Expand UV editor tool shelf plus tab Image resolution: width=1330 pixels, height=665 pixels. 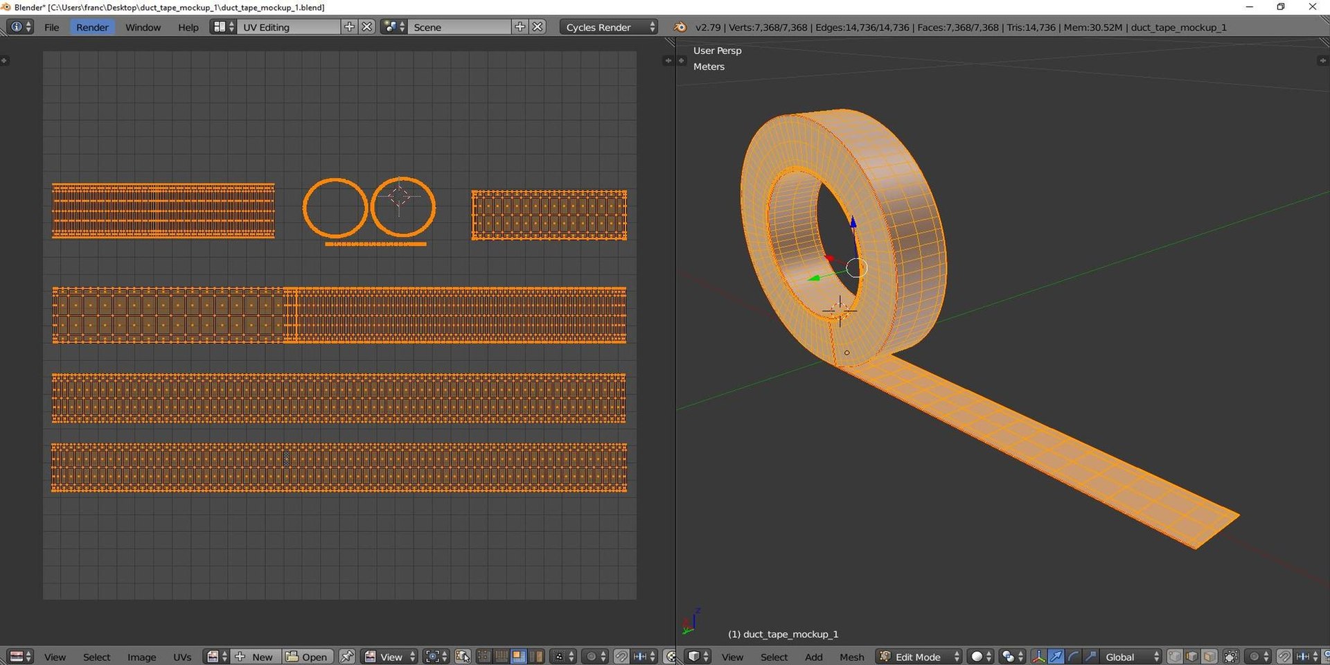click(4, 61)
